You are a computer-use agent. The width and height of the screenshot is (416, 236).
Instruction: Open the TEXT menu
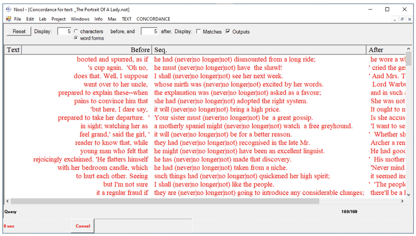point(126,19)
